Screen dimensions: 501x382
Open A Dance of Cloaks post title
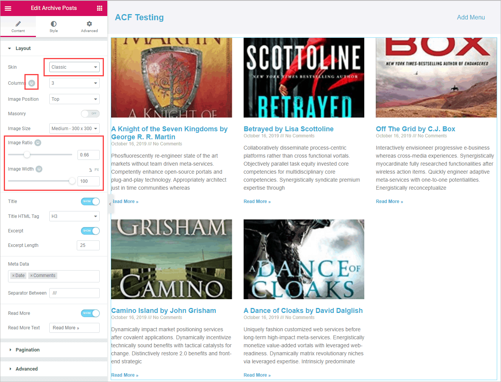point(303,311)
